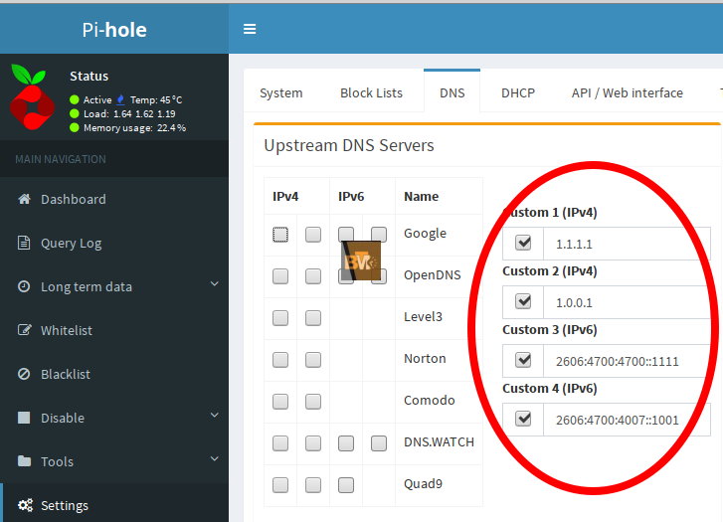The width and height of the screenshot is (723, 522).
Task: Open the Blacklist page
Action: 114,375
